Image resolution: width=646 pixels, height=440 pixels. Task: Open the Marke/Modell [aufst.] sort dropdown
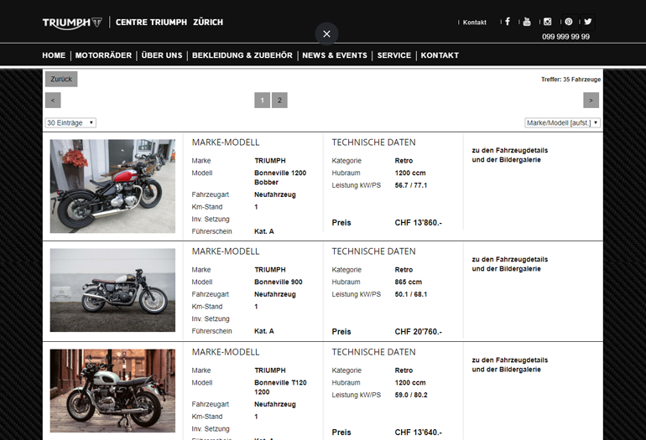click(562, 122)
